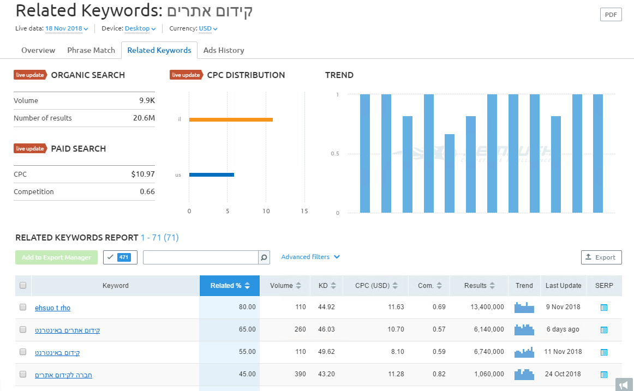Open the Device Desktop dropdown
The width and height of the screenshot is (634, 391).
[x=140, y=29]
